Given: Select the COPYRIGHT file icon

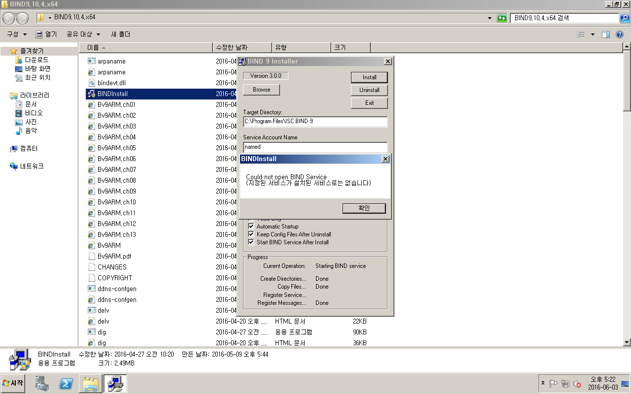Looking at the screenshot, I should (x=91, y=278).
